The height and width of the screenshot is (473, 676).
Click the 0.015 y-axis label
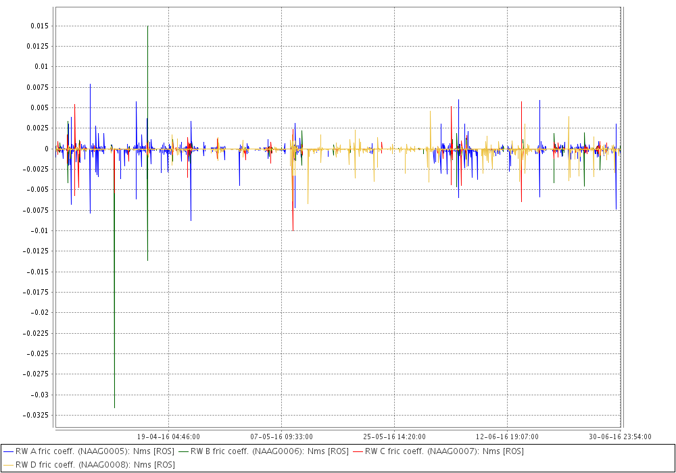(x=39, y=26)
